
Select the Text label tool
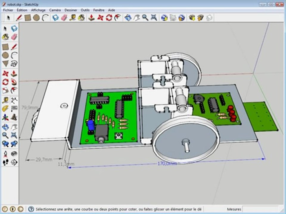coord(14,109)
